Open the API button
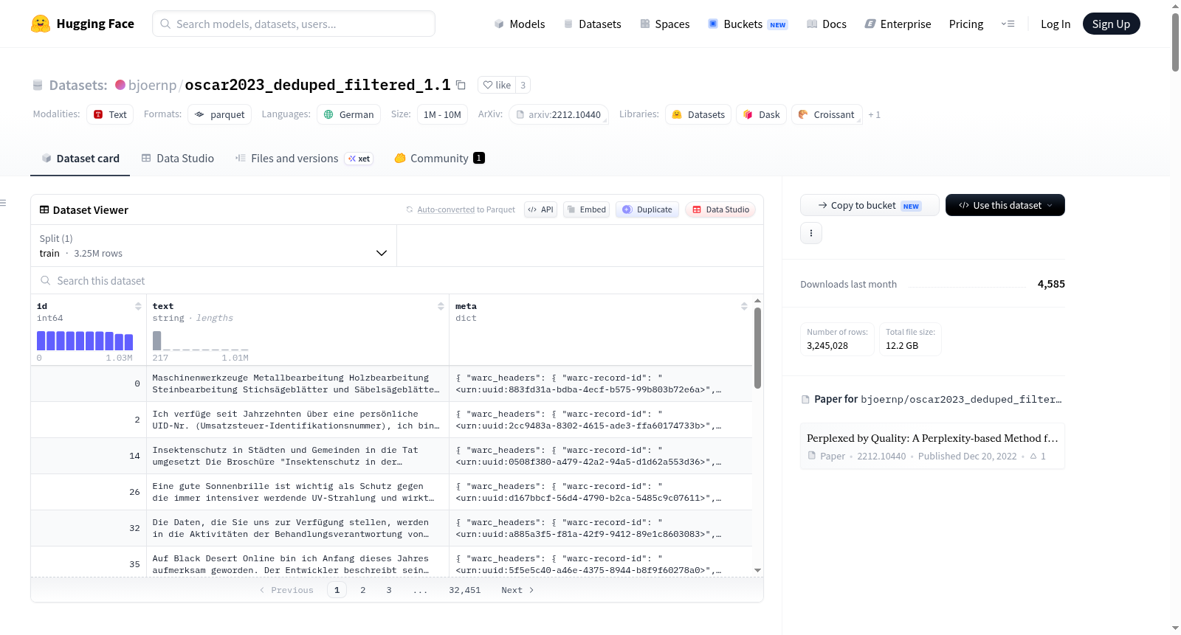Viewport: 1181px width, 635px height. point(540,209)
